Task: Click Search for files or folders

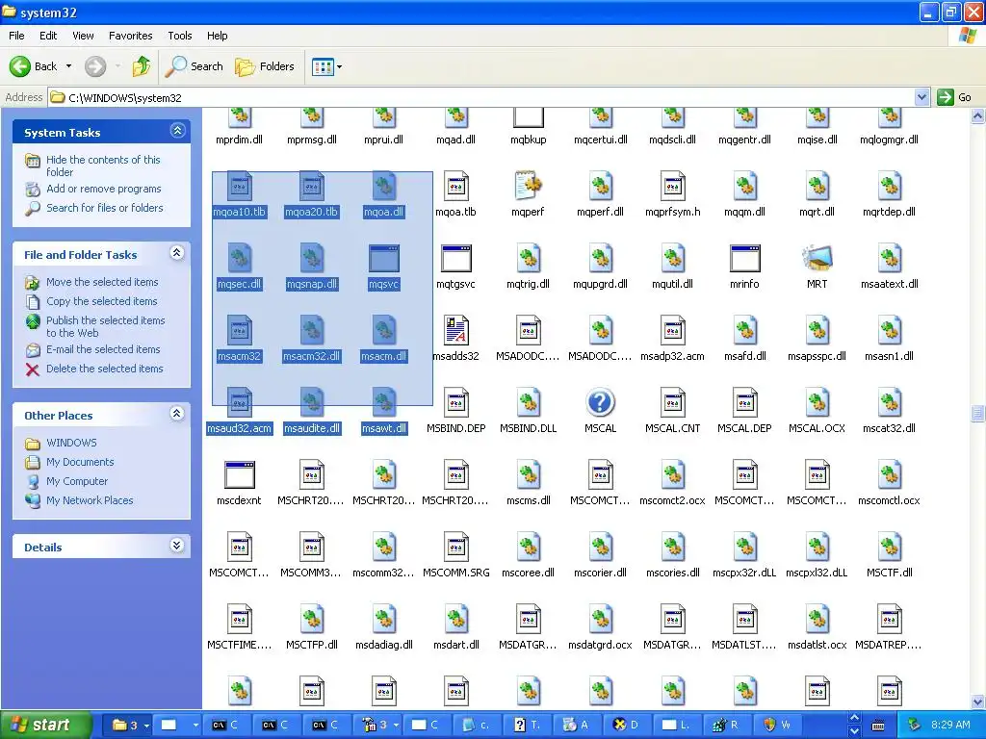Action: [x=104, y=208]
